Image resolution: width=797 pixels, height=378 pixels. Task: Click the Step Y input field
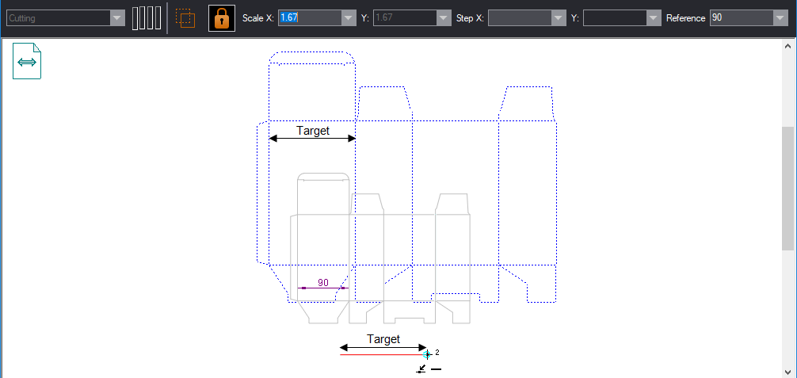pyautogui.click(x=615, y=18)
